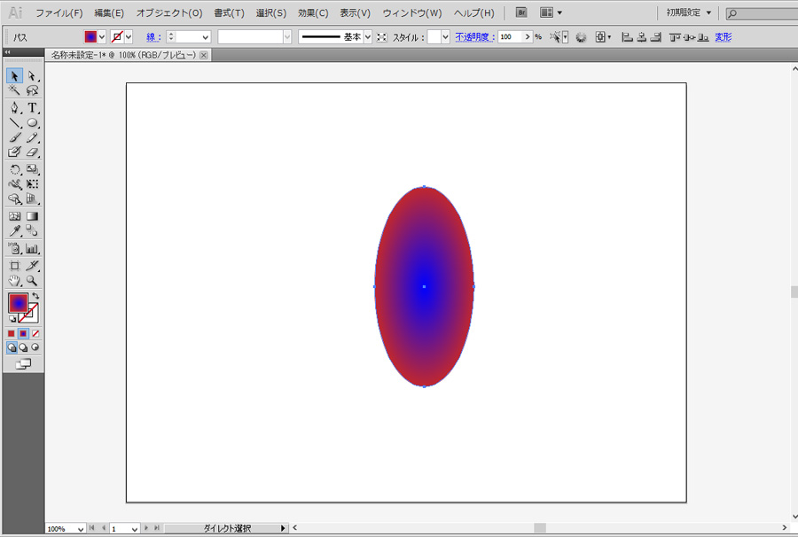Open Adobe Bridge
This screenshot has height=537, width=798.
[x=521, y=12]
